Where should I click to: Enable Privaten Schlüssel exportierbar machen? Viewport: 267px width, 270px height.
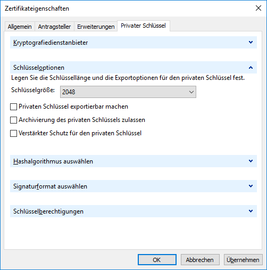13,107
